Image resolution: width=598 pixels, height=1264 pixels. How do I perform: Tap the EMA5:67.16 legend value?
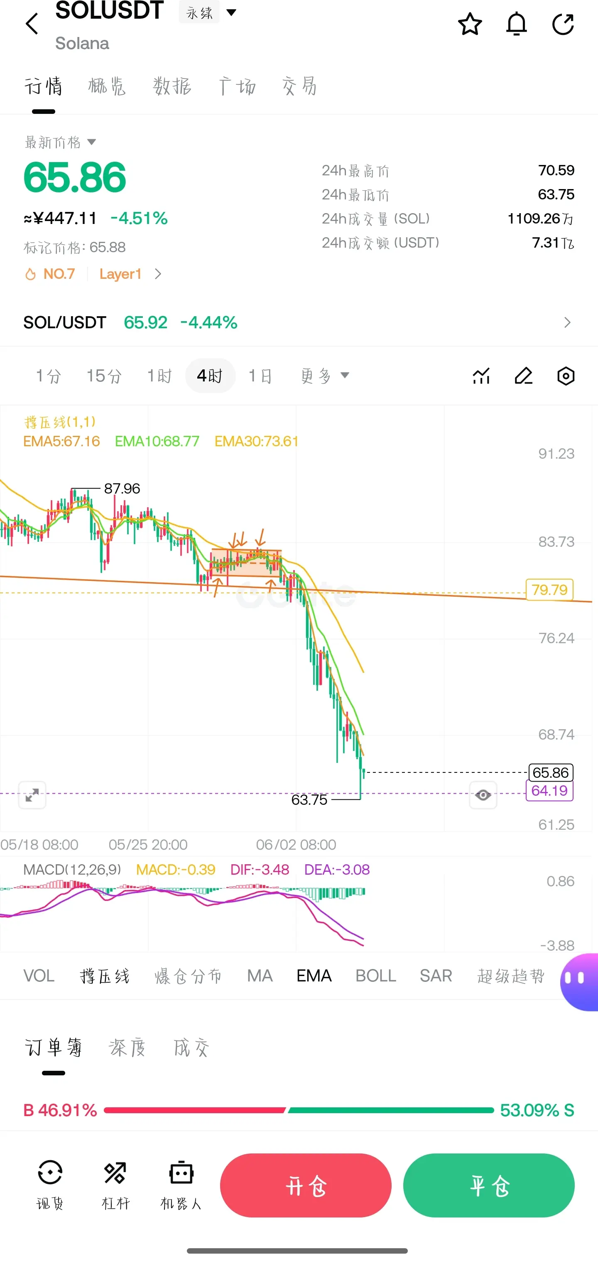(x=62, y=441)
